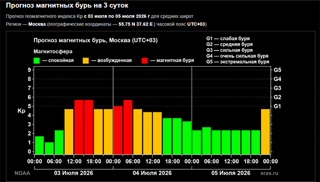
Task: Click the tallest green bar on 05 Июля
Action: coord(206,141)
